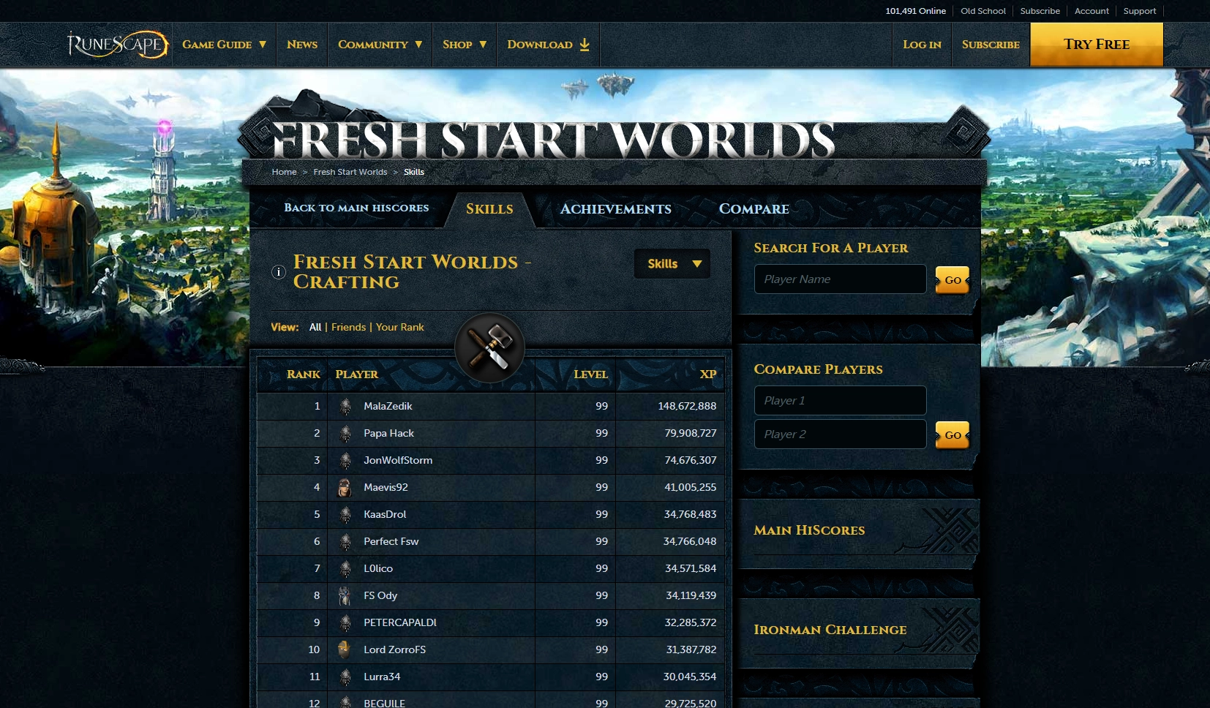Click Lurra34's avatar icon
This screenshot has width=1210, height=708.
pyautogui.click(x=345, y=677)
